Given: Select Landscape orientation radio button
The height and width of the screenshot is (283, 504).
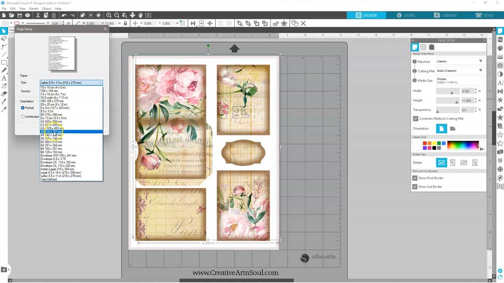Looking at the screenshot, I should [23, 116].
